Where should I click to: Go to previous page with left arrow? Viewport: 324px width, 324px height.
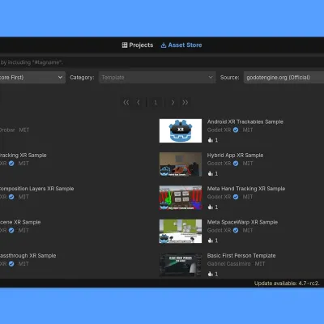(139, 102)
